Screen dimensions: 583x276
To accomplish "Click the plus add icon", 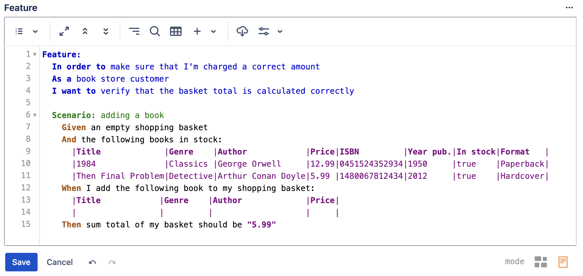I will coord(197,31).
